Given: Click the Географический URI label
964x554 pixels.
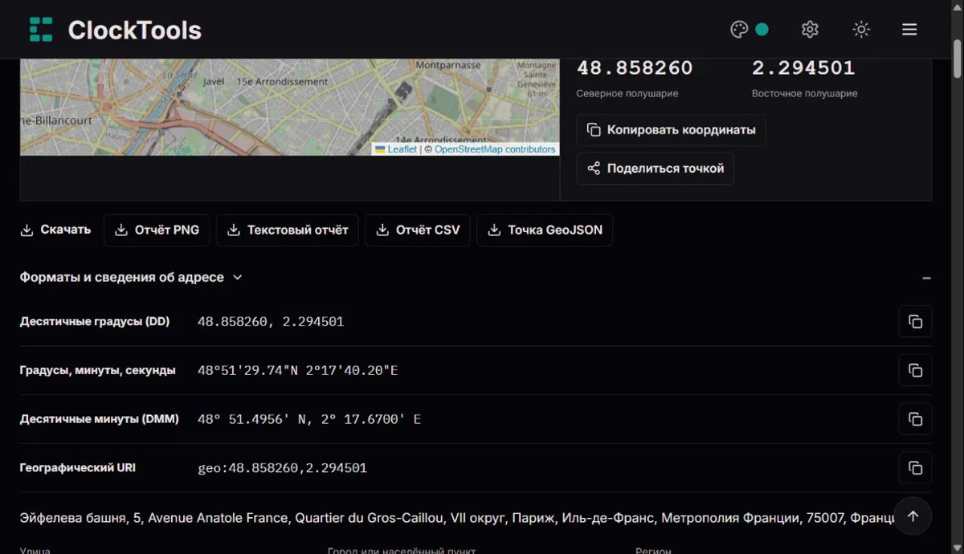Looking at the screenshot, I should click(78, 467).
